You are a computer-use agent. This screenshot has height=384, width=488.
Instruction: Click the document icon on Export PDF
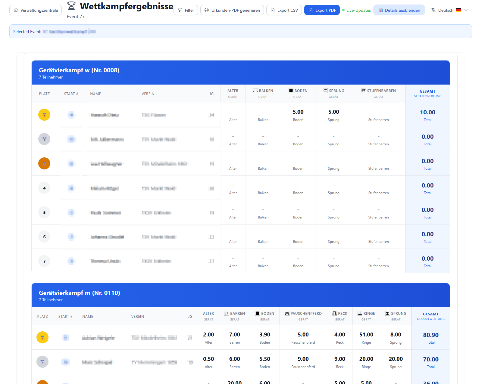311,10
